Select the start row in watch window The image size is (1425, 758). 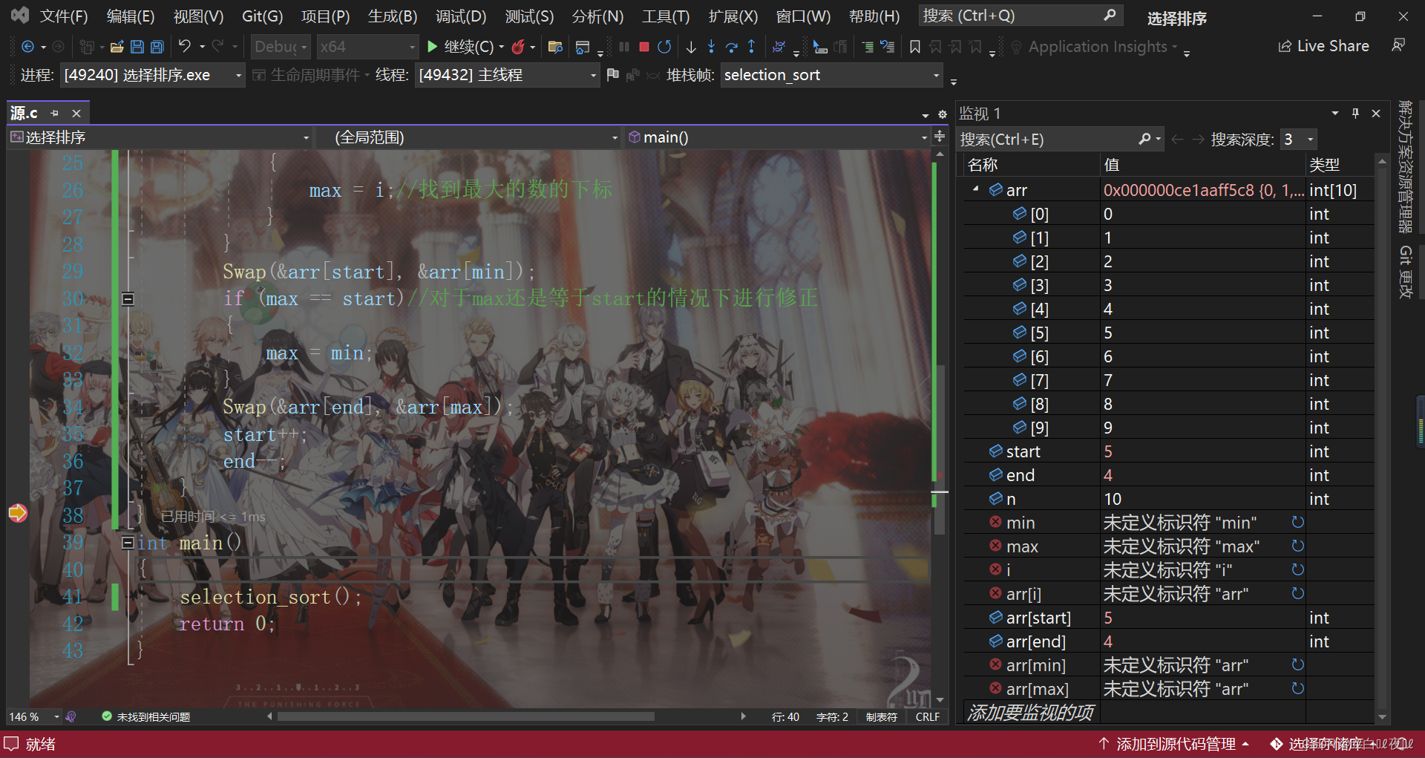pyautogui.click(x=1168, y=451)
